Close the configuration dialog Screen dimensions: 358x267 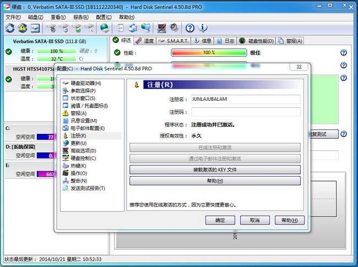(x=299, y=67)
